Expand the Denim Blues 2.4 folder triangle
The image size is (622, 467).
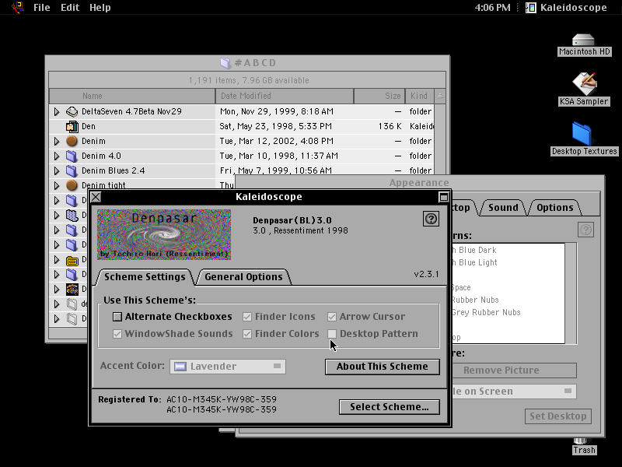57,170
